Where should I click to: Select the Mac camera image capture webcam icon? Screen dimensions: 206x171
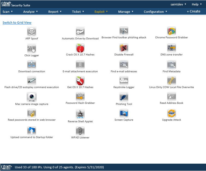(x=32, y=97)
